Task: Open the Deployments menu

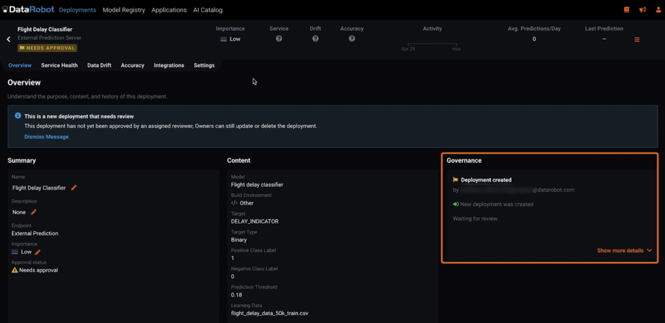Action: [78, 10]
